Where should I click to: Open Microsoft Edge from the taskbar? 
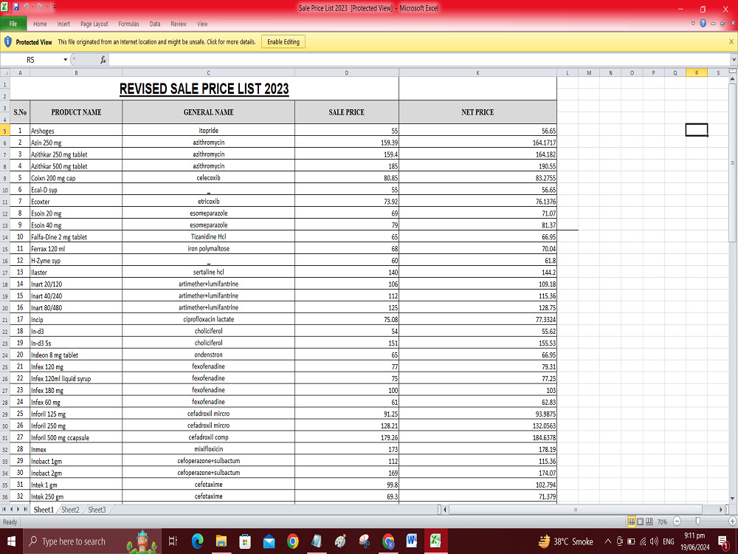197,541
